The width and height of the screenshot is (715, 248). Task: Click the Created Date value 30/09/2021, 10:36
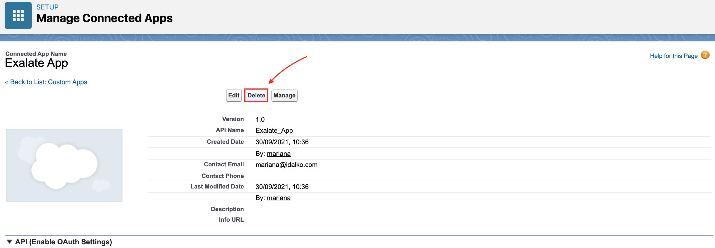[282, 142]
